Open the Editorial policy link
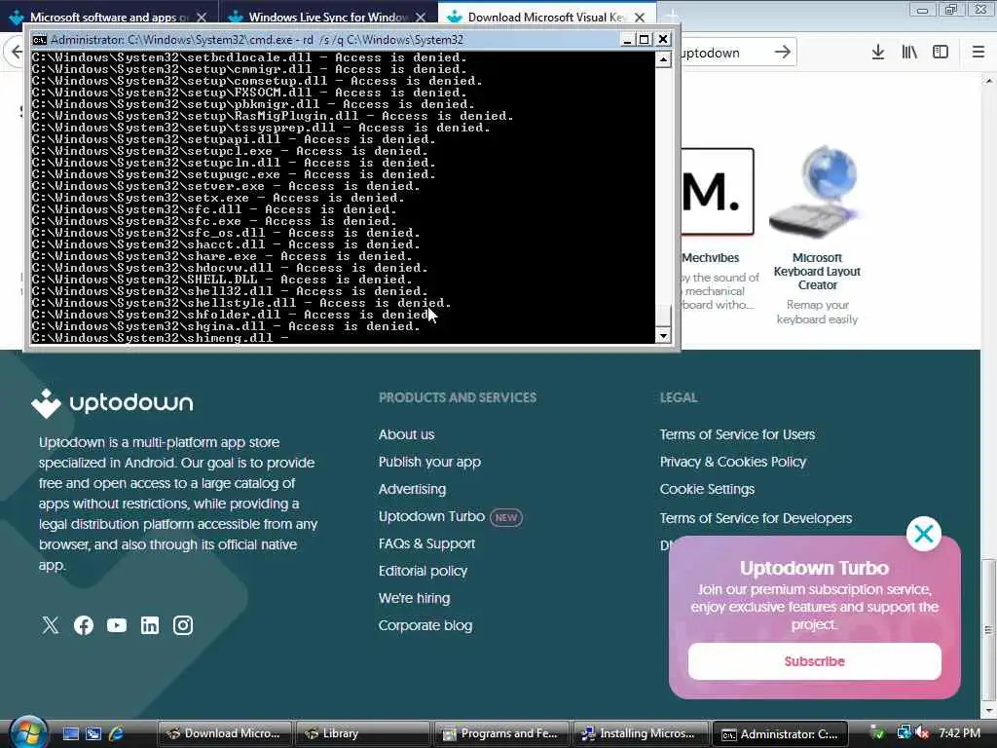The width and height of the screenshot is (997, 748). (x=423, y=571)
